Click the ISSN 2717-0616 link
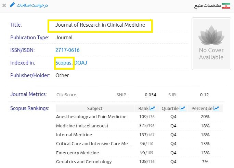This screenshot has height=168, width=234. pyautogui.click(x=67, y=50)
